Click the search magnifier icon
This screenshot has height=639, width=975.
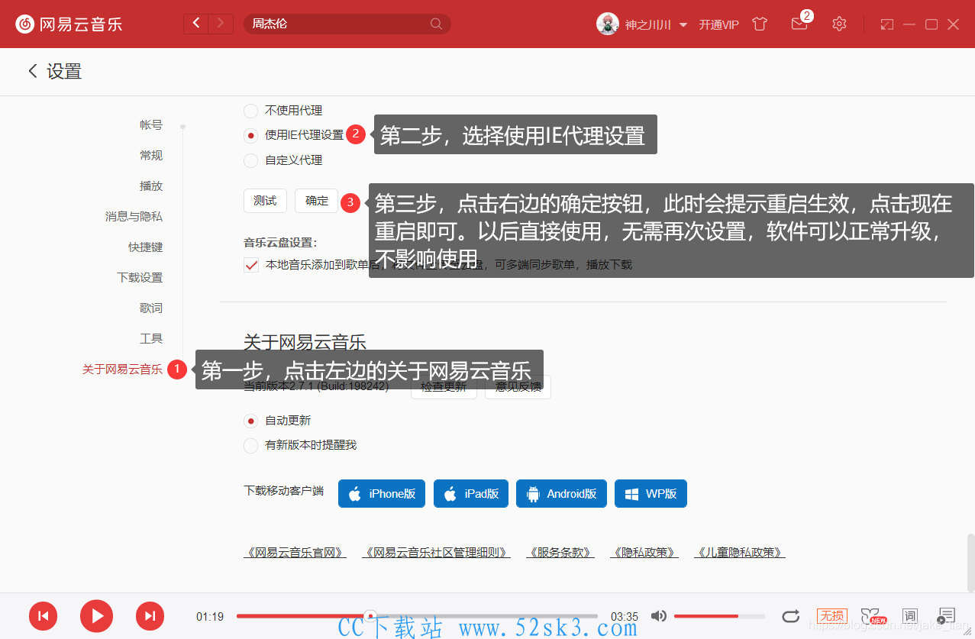click(436, 24)
